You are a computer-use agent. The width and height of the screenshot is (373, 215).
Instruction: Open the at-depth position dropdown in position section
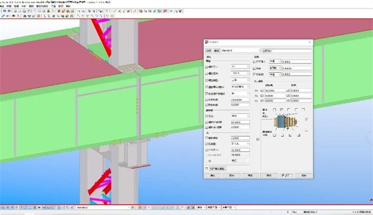(275, 74)
